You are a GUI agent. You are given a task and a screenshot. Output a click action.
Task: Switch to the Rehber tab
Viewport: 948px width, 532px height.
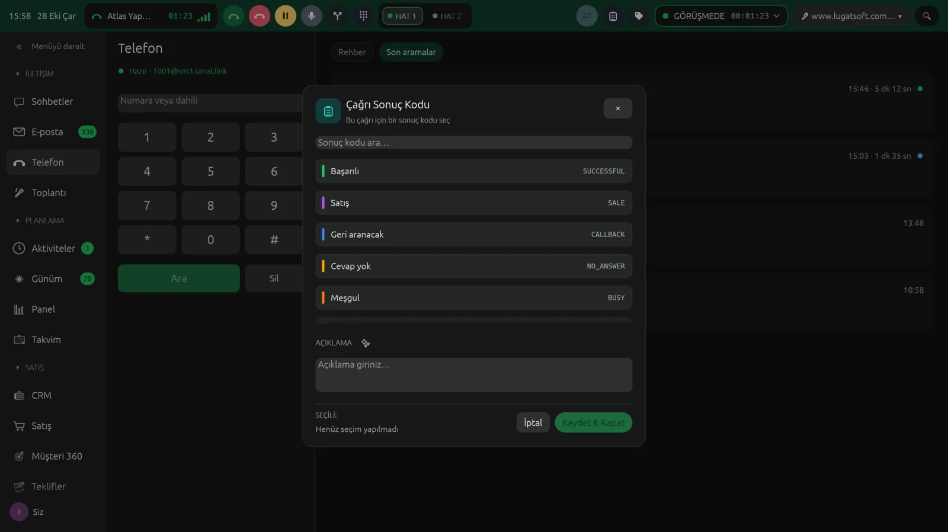tap(352, 52)
